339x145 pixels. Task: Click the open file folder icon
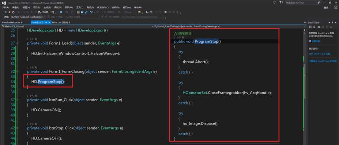(78, 12)
